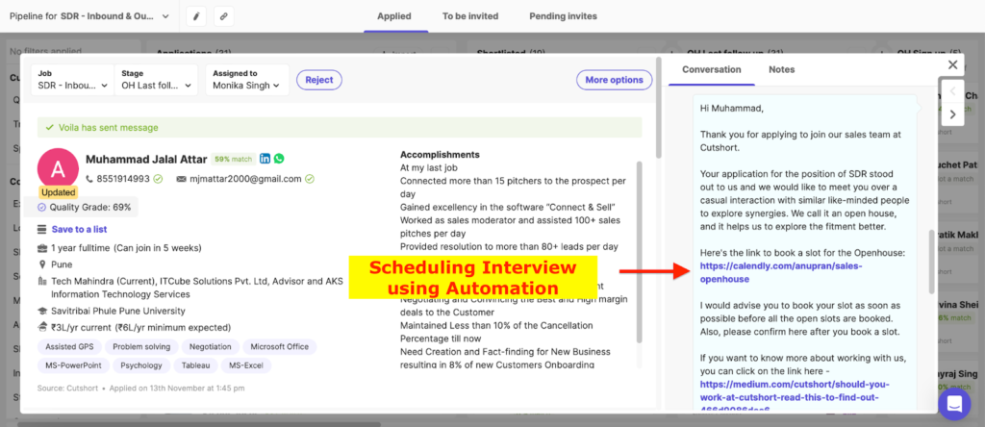Switch to the Applied tab
The width and height of the screenshot is (985, 427).
click(393, 16)
